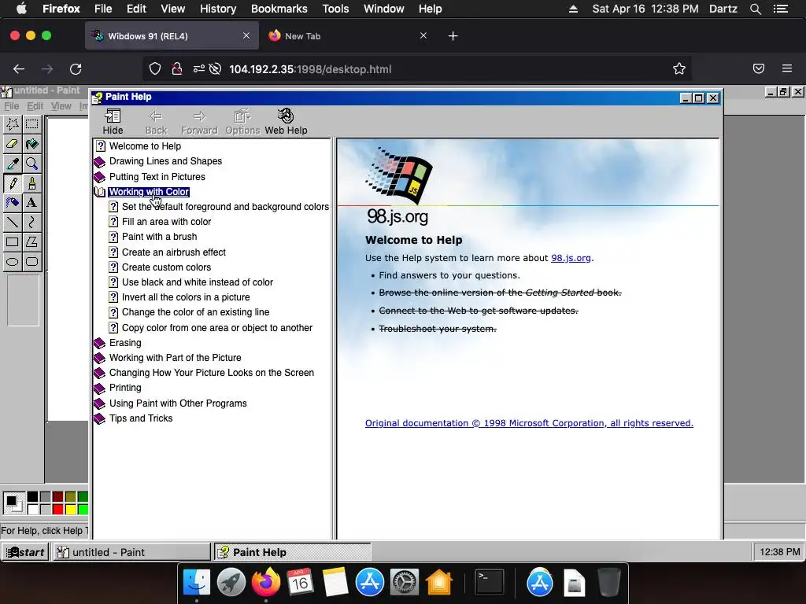Expand Changing How Your Picture Looks book
The width and height of the screenshot is (806, 604).
(211, 372)
